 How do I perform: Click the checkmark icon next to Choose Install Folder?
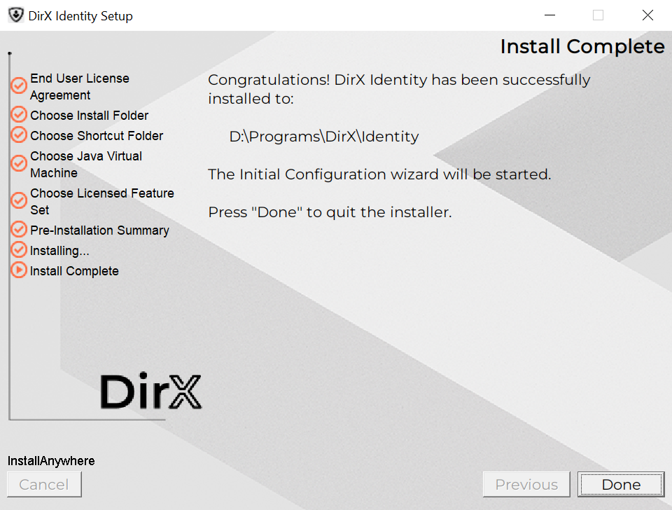point(19,115)
